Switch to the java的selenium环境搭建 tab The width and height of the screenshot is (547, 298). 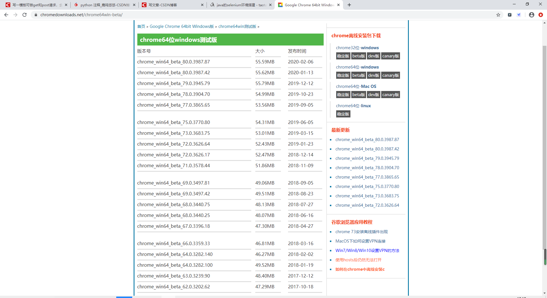click(240, 5)
